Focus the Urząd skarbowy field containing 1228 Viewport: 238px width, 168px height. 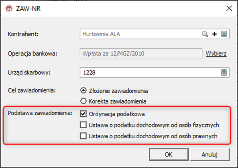pyautogui.click(x=155, y=73)
